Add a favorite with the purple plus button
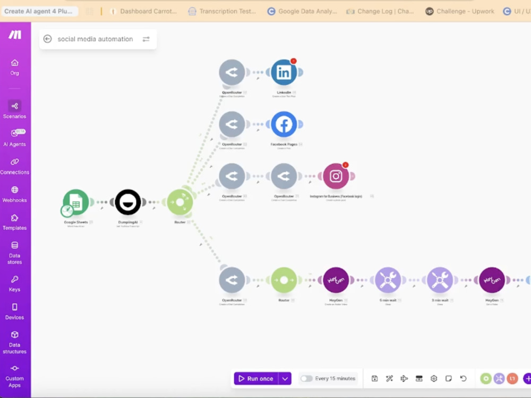The width and height of the screenshot is (531, 398). (x=527, y=378)
